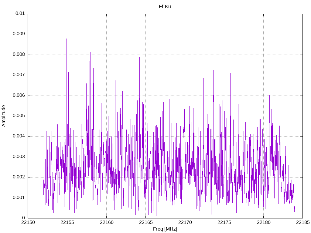Click the plot title Ef-Ku
The image size is (311, 233).
165,7
